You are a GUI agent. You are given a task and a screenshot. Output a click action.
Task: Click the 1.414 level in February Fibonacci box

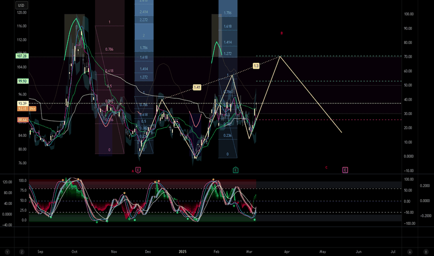click(228, 42)
